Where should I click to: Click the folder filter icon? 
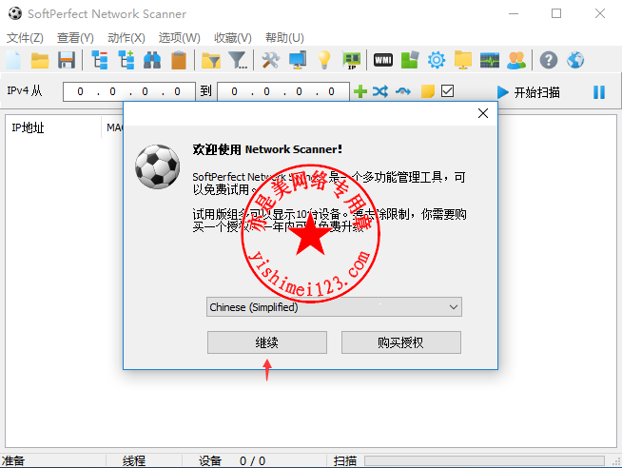click(x=211, y=60)
